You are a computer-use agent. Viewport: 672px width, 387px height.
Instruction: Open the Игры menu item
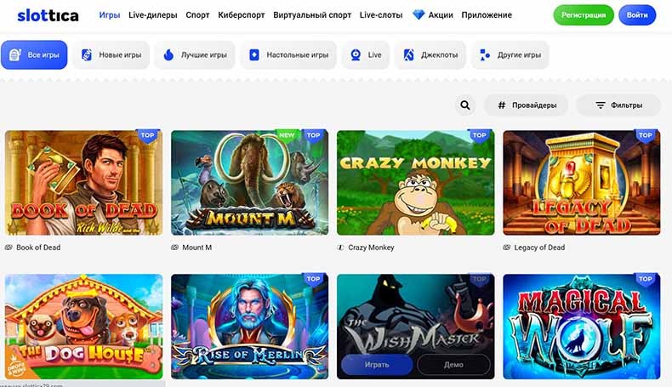point(109,15)
